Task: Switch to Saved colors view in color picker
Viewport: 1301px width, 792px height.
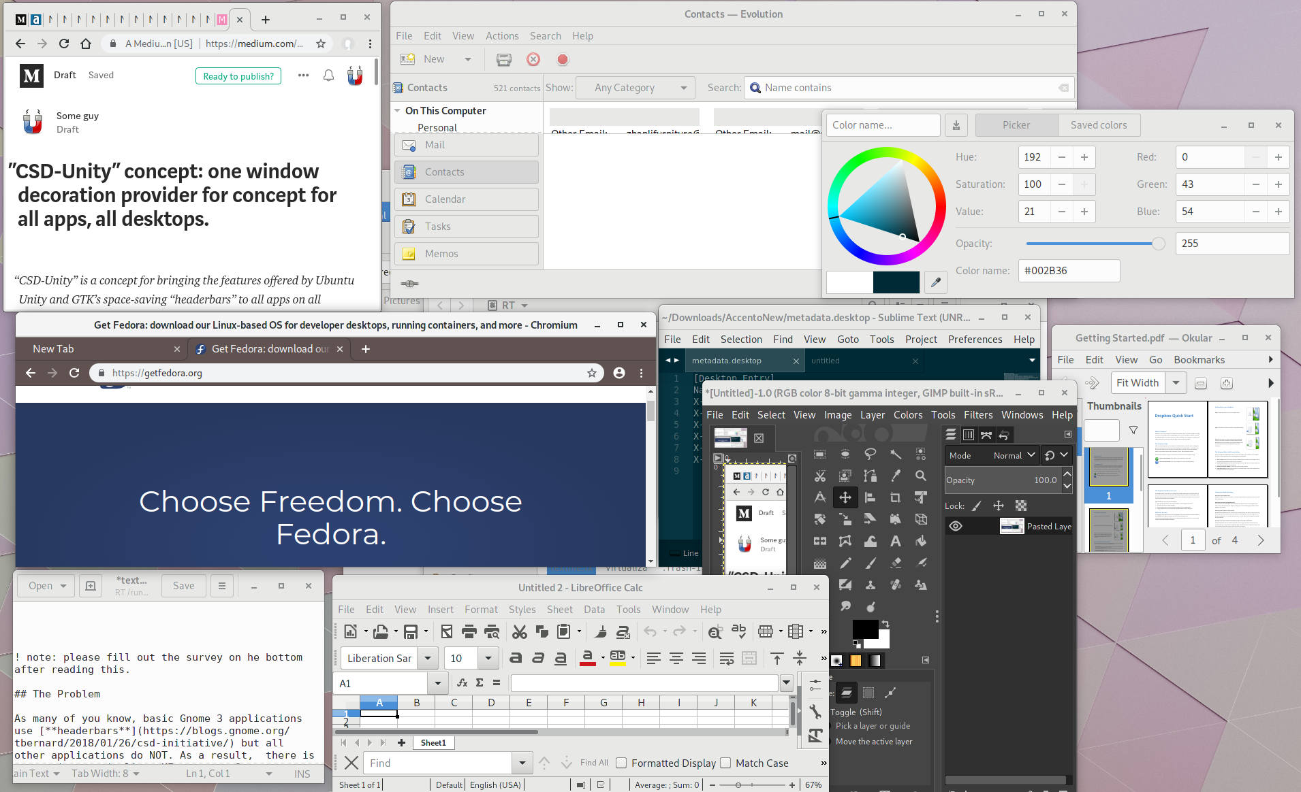Action: (1099, 125)
